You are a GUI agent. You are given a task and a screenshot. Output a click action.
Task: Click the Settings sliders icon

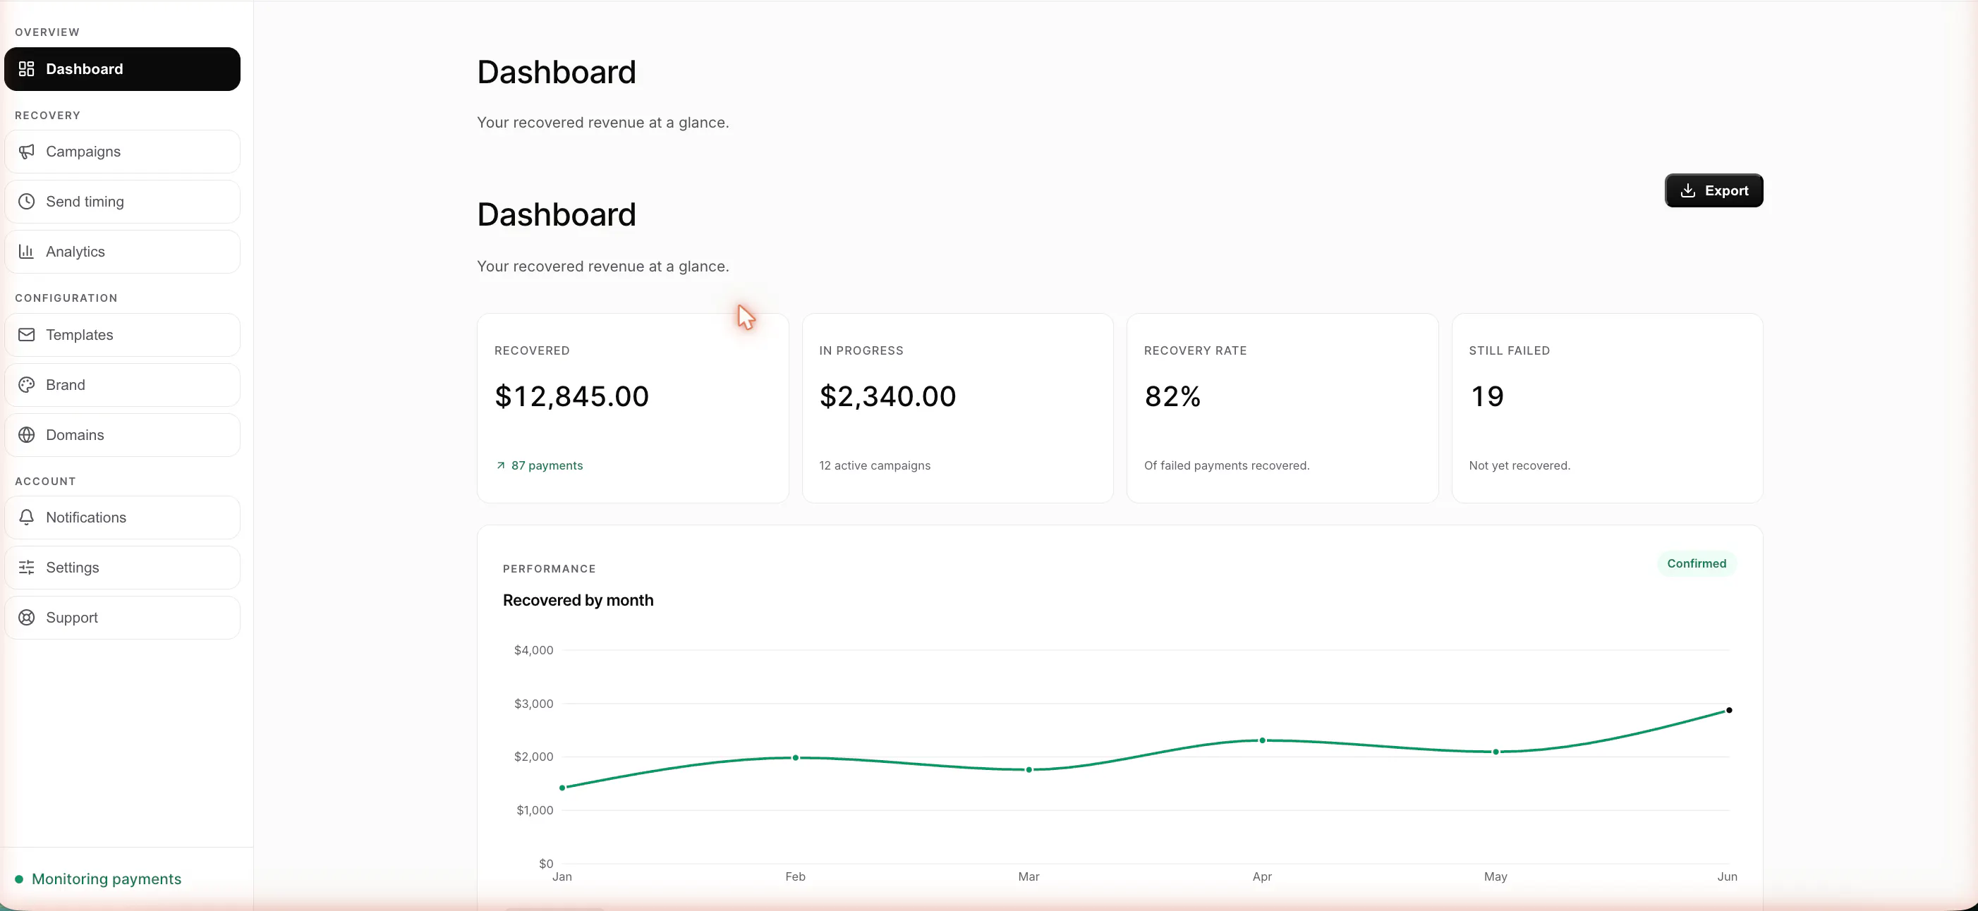pos(26,567)
